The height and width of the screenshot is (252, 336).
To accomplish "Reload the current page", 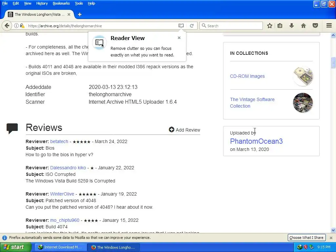I will point(192,26).
